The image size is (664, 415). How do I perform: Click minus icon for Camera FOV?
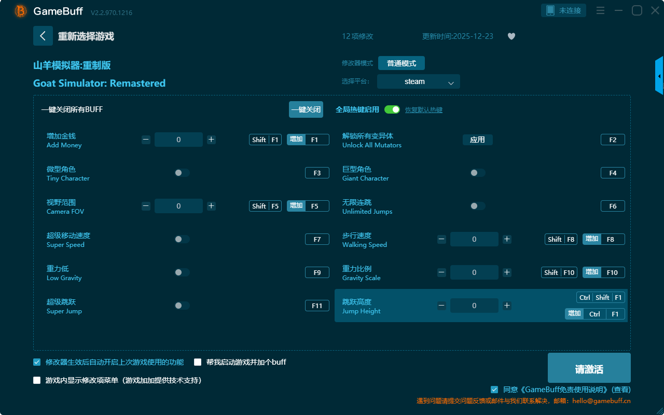(x=146, y=206)
